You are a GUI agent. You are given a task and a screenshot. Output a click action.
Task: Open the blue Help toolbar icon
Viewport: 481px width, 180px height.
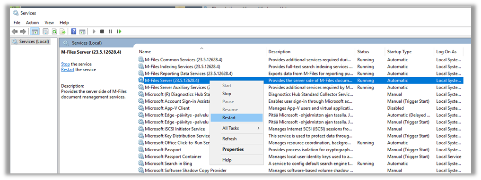tap(74, 32)
